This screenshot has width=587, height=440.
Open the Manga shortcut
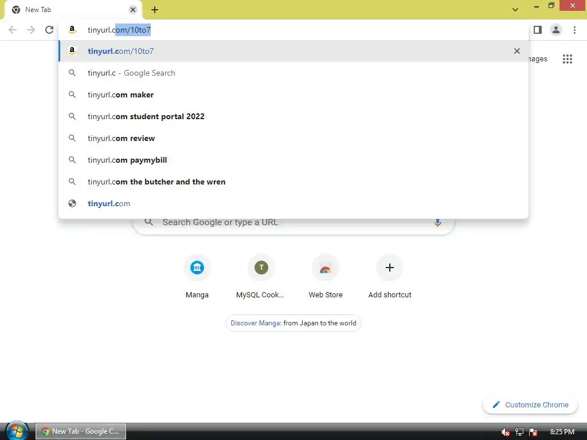click(x=197, y=277)
